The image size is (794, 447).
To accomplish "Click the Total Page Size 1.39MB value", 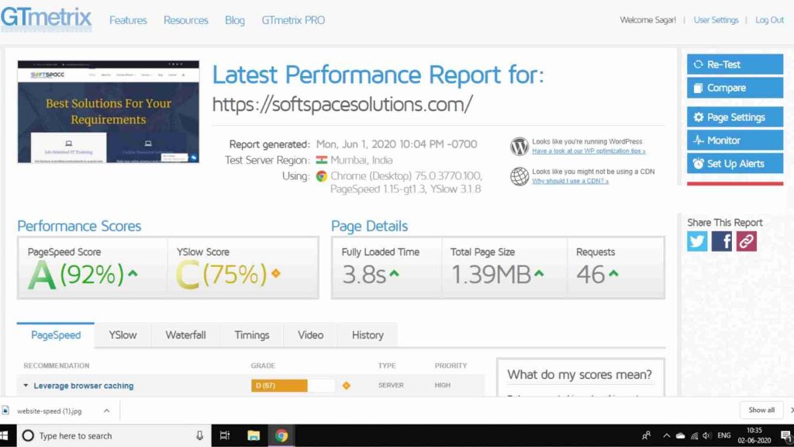I will [x=491, y=275].
